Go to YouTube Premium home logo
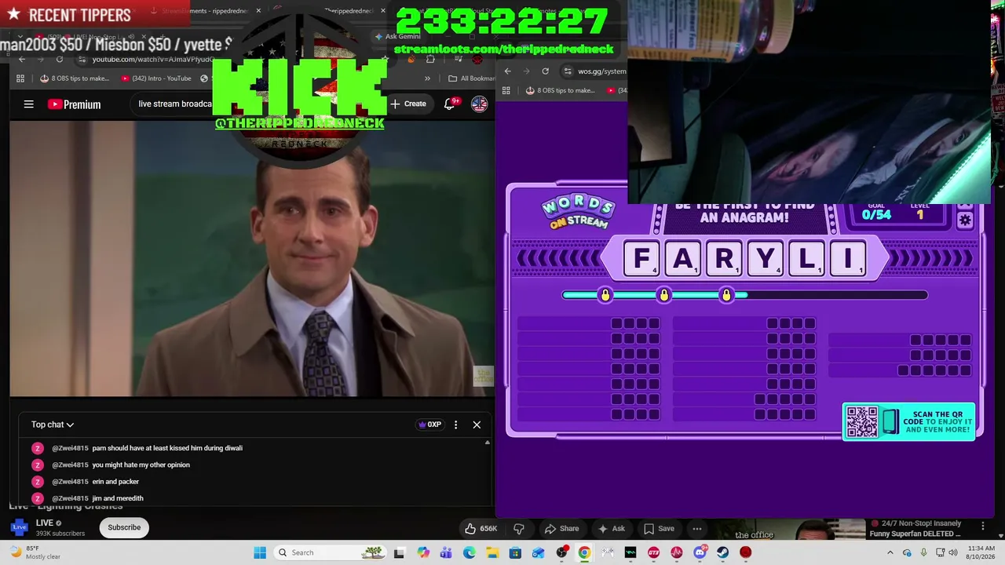1005x565 pixels. pos(74,104)
